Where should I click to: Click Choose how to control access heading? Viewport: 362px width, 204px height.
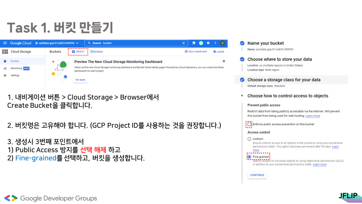click(288, 96)
